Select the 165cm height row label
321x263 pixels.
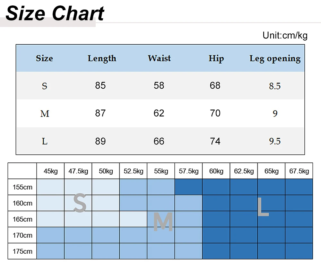(22, 219)
